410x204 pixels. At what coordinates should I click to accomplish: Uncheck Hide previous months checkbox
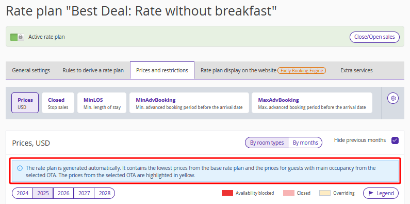click(x=395, y=140)
